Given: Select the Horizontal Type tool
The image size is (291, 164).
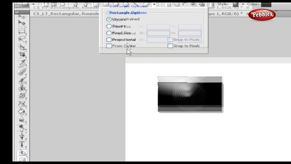Looking at the screenshot, I should 22,144.
